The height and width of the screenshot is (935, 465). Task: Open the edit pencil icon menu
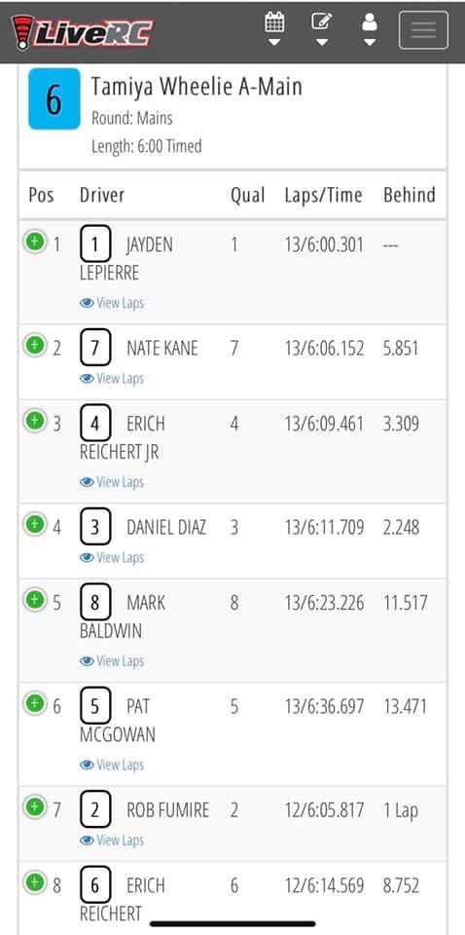tap(321, 28)
